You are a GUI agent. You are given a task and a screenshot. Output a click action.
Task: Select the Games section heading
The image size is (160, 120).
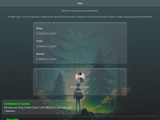click(40, 54)
